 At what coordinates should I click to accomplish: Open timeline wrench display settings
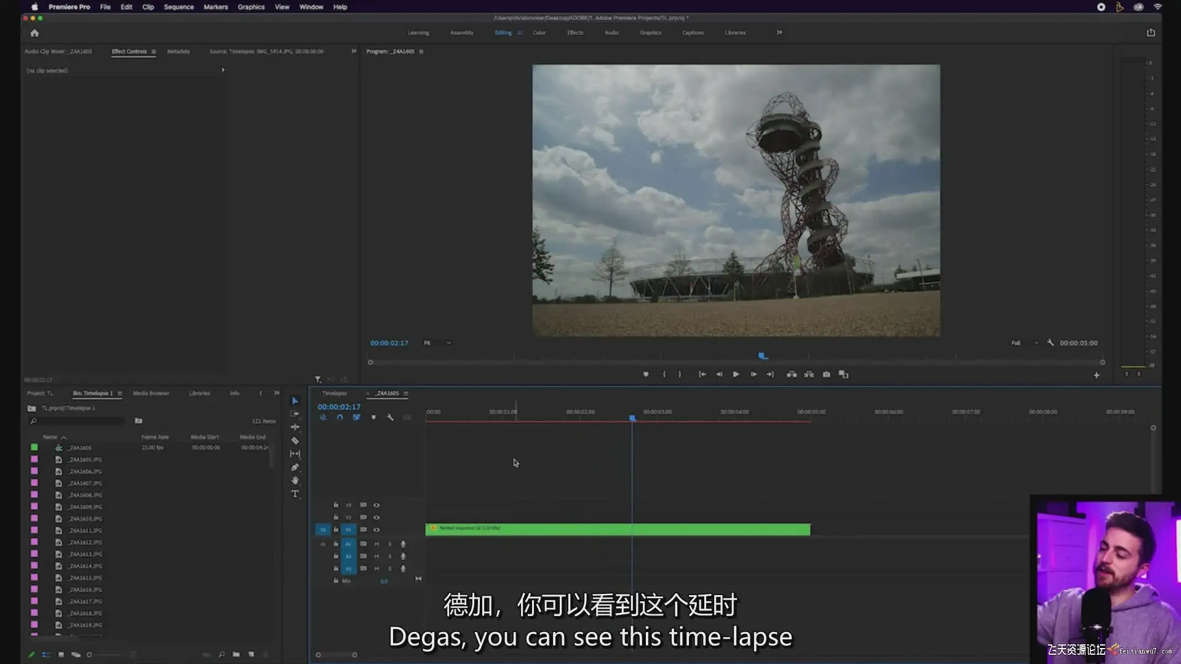click(390, 417)
